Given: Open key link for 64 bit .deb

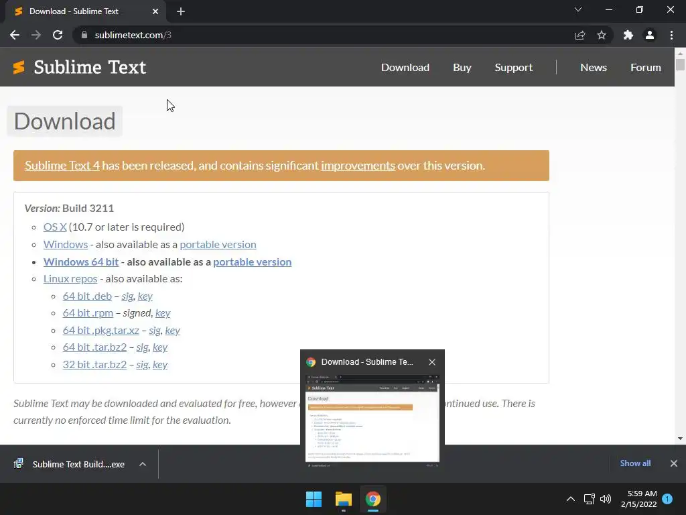Looking at the screenshot, I should point(145,296).
